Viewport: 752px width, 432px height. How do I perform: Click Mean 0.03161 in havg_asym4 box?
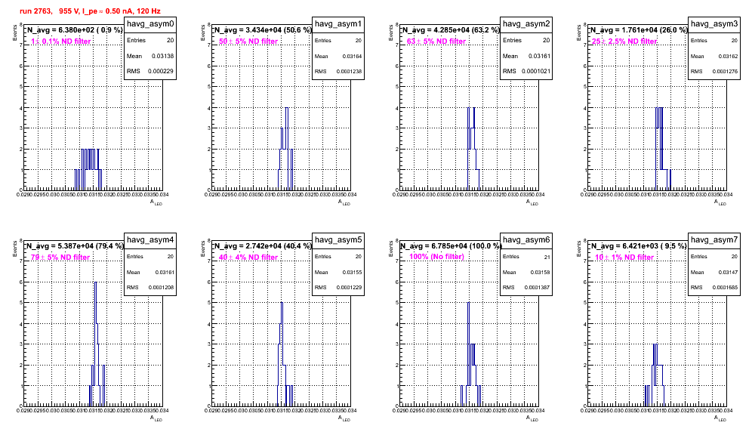coord(150,272)
